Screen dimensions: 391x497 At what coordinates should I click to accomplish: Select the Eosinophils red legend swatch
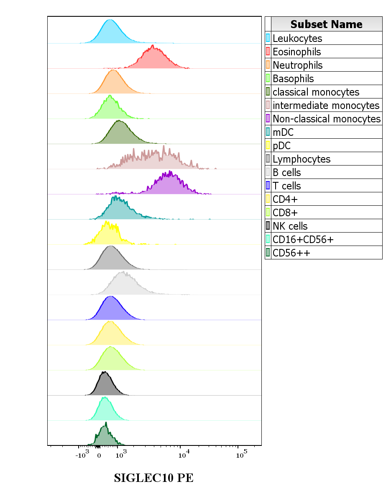268,52
